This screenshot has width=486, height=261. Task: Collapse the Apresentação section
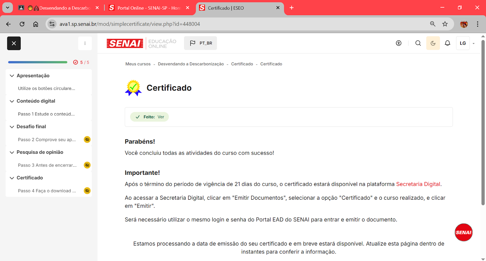pyautogui.click(x=12, y=76)
